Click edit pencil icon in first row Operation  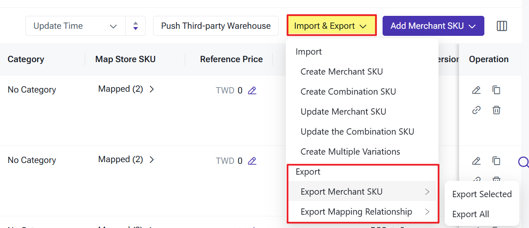(x=476, y=90)
